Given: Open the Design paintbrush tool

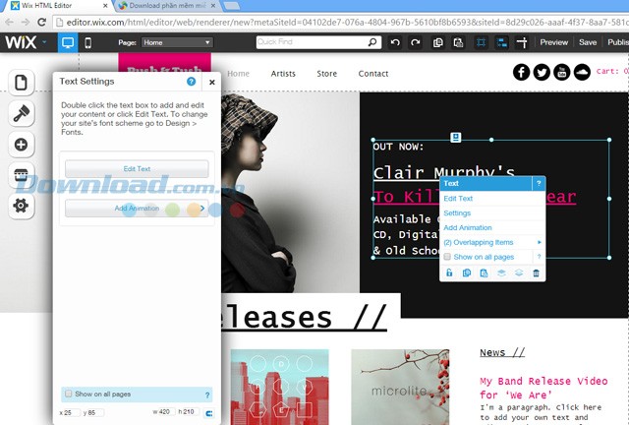Looking at the screenshot, I should (22, 114).
